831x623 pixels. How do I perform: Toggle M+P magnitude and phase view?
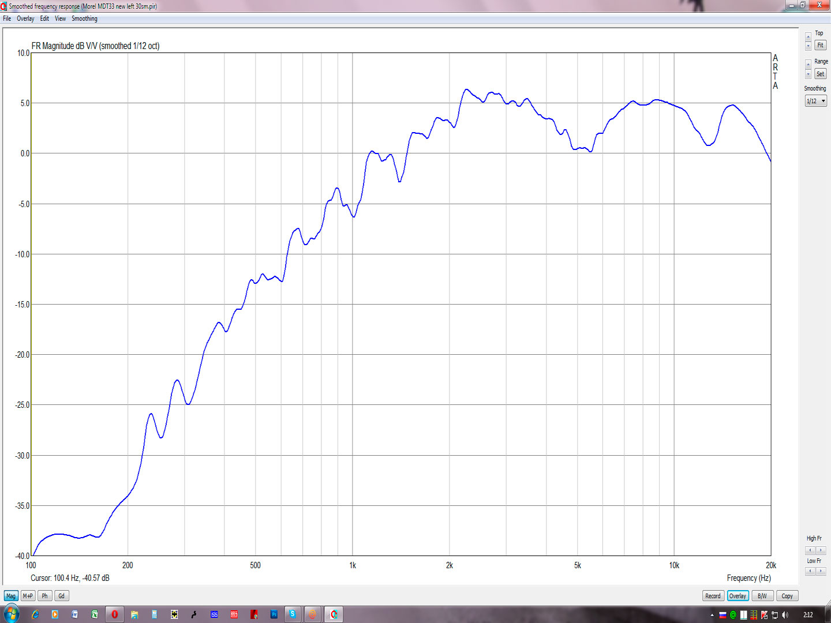click(28, 596)
